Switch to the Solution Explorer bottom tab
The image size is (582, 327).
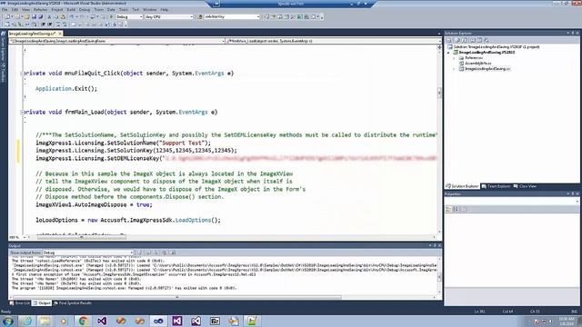(462, 186)
